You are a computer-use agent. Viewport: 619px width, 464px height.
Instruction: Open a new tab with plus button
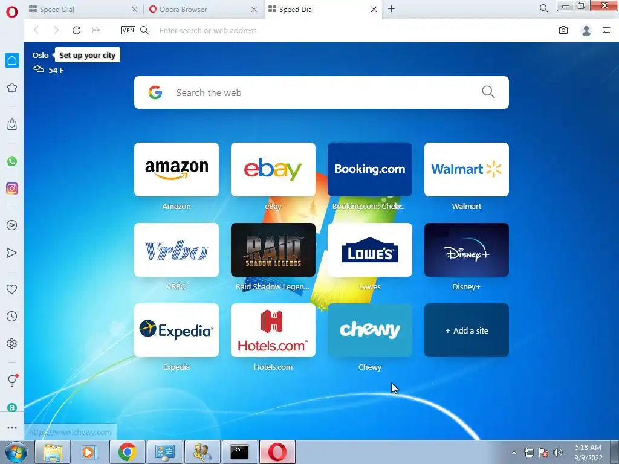click(391, 9)
